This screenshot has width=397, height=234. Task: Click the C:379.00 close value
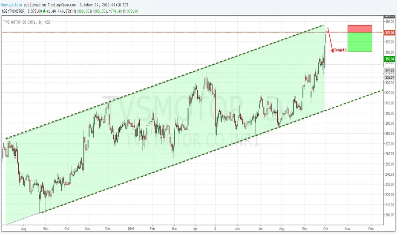tap(131, 11)
